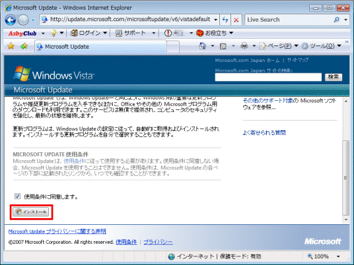Click Add to Favorites star-plus icon
This screenshot has width=354, height=265.
[24, 46]
